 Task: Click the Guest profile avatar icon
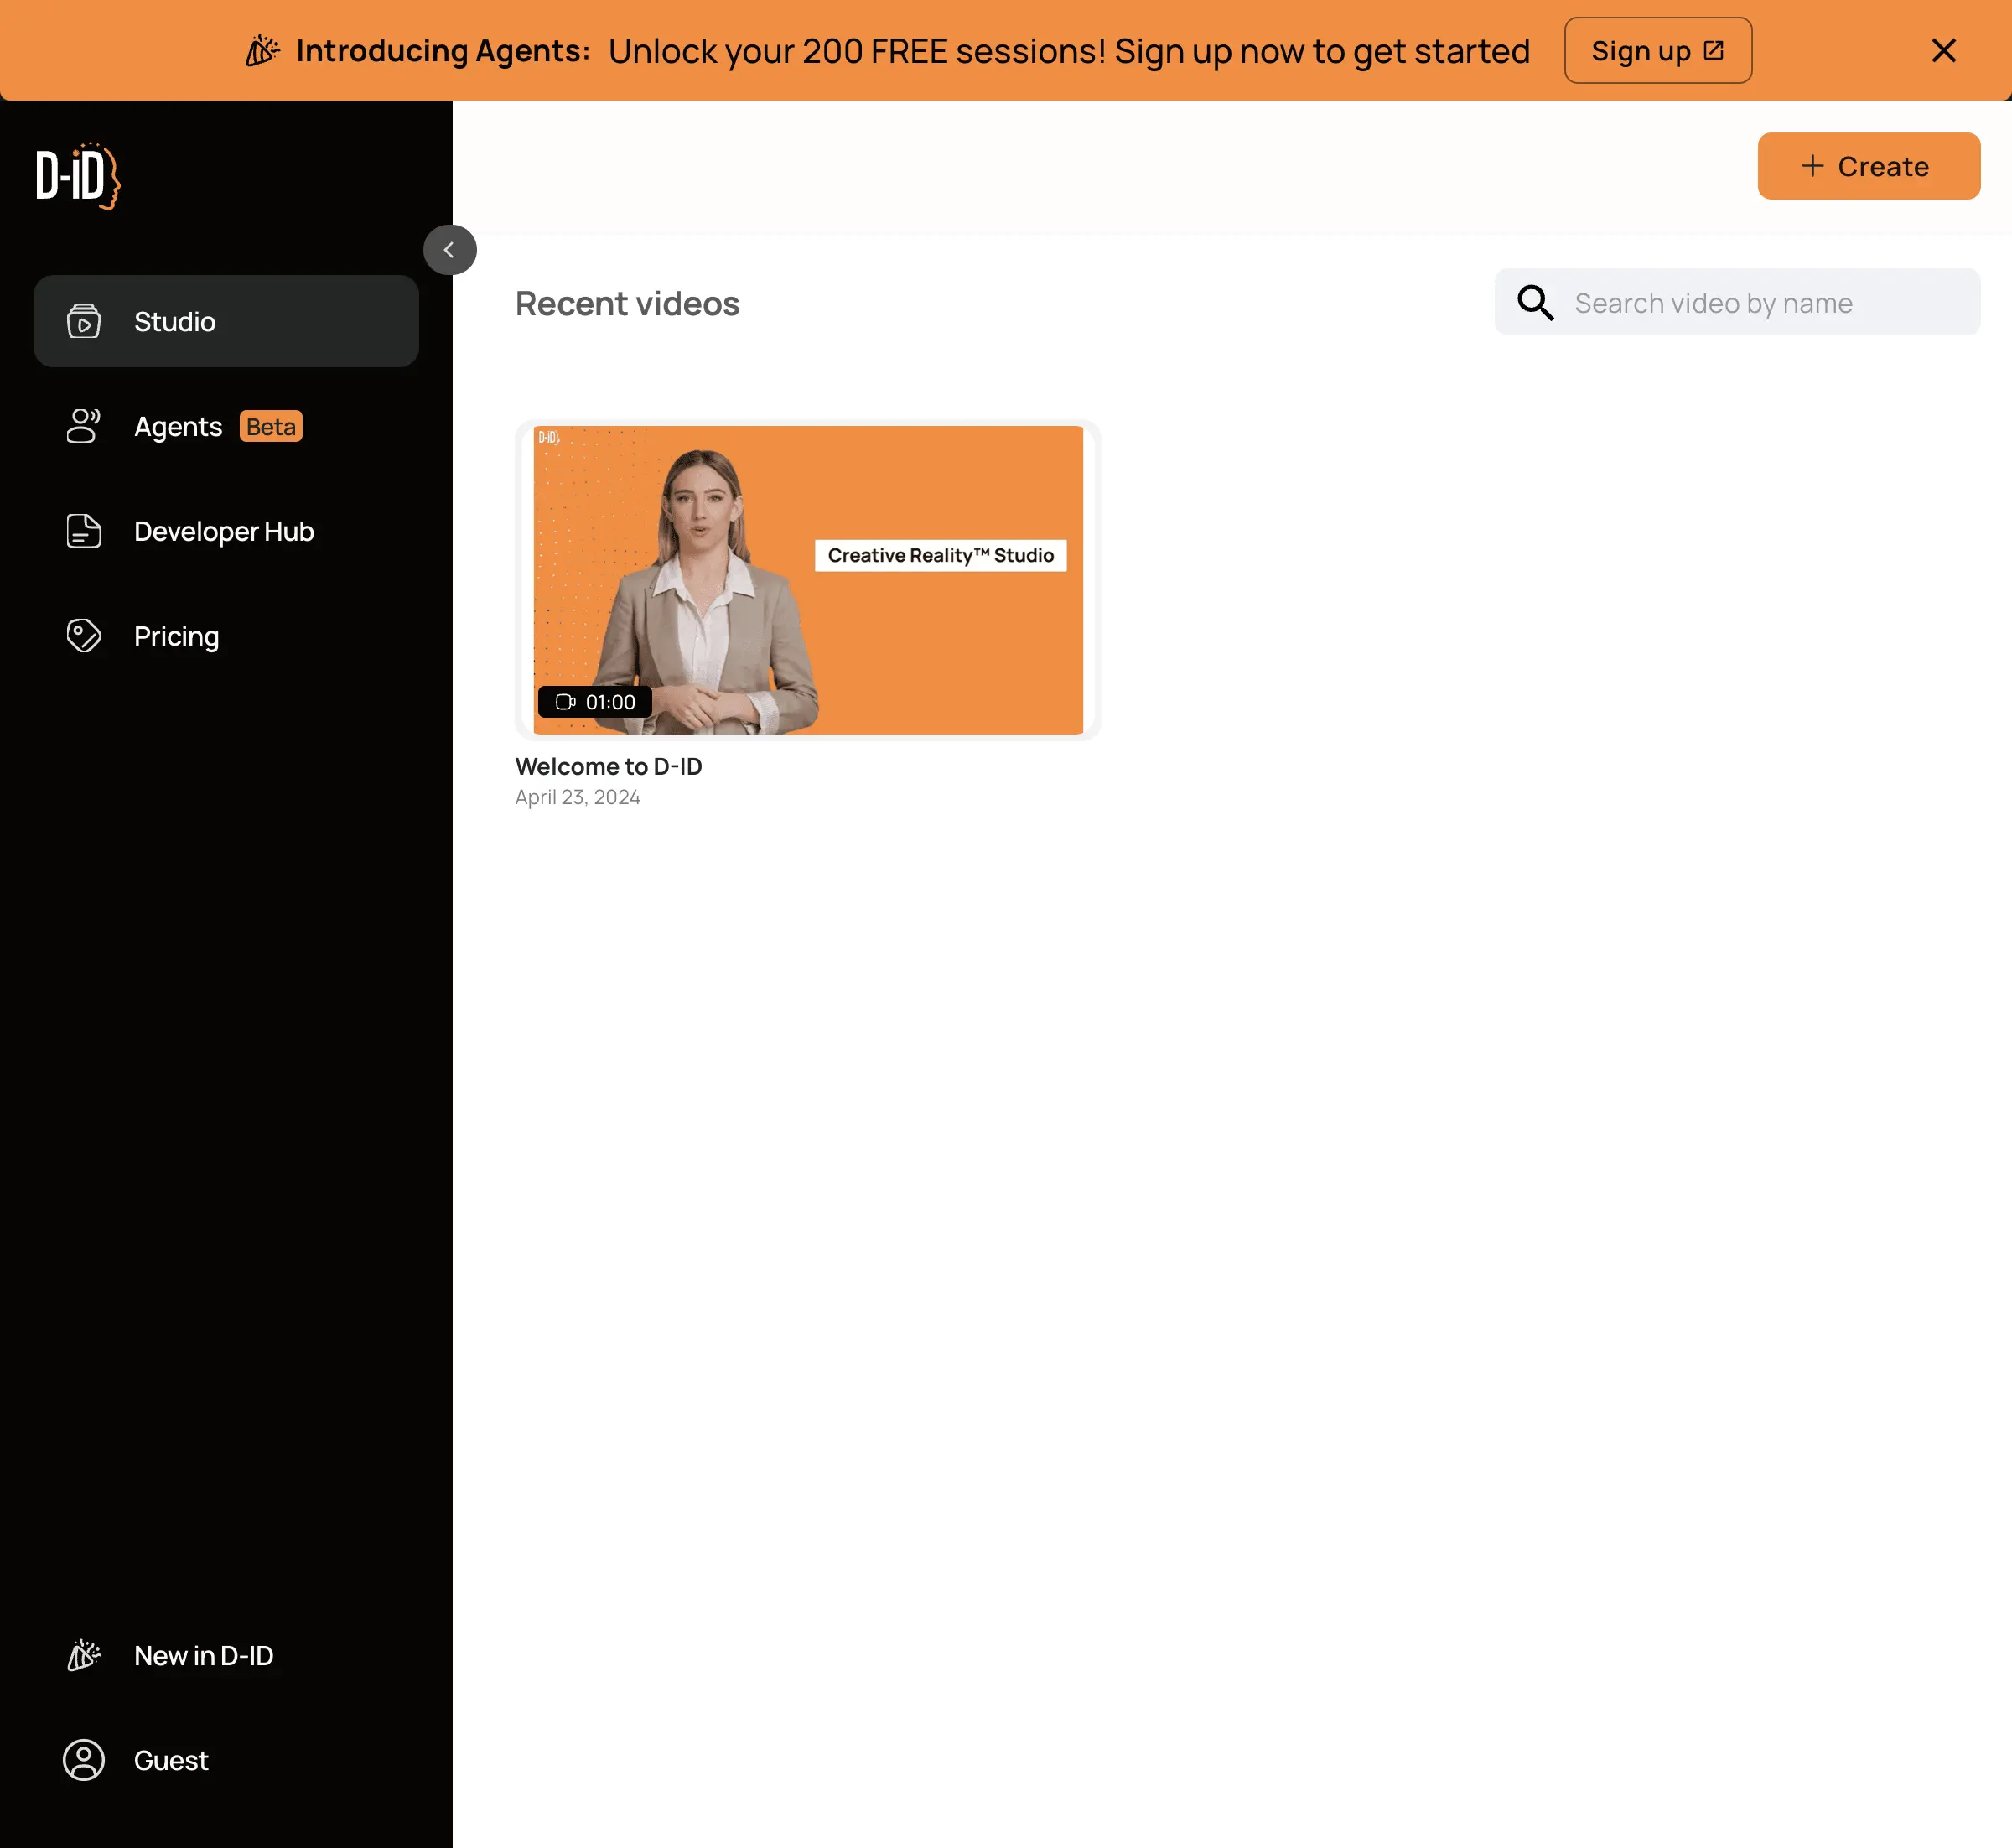pos(84,1760)
